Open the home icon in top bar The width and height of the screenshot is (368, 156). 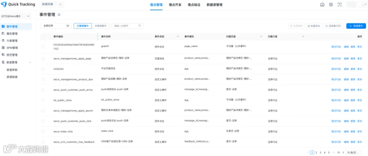coord(322,4)
